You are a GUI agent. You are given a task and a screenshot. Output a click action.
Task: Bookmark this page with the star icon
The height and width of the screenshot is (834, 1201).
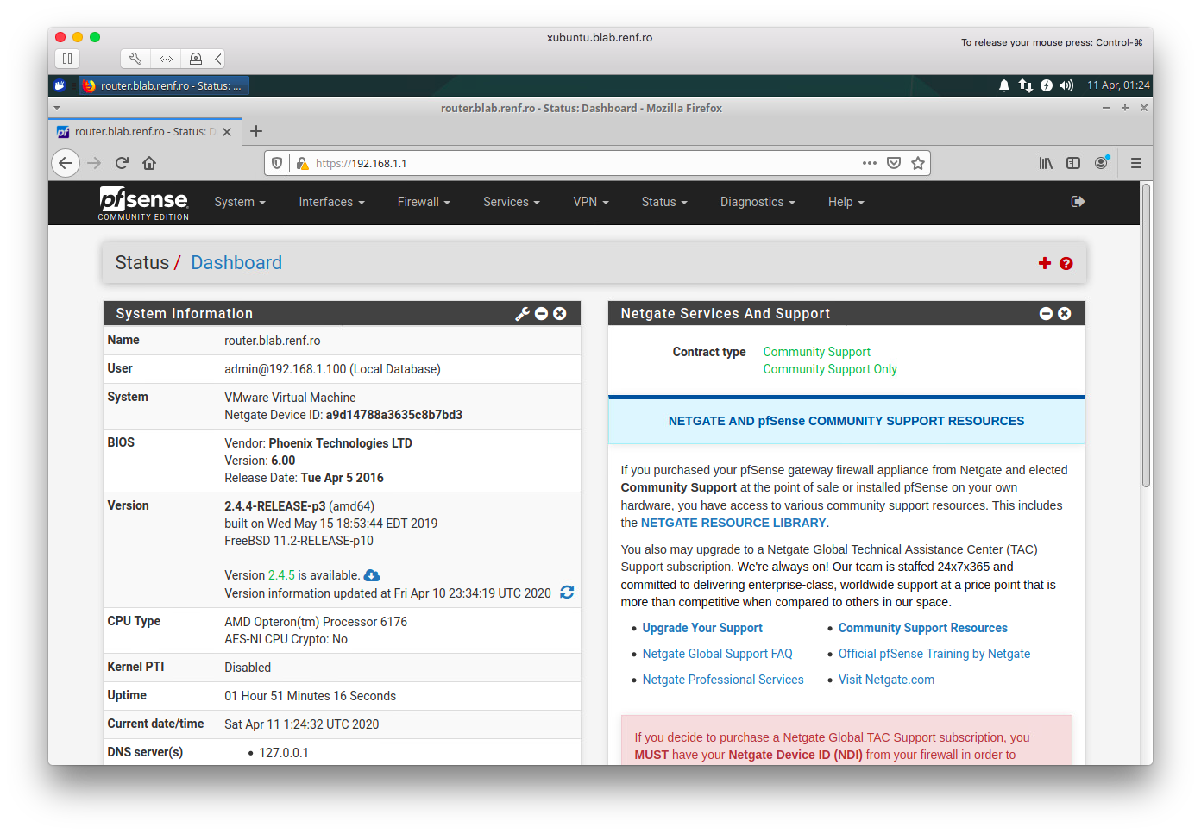click(x=918, y=163)
